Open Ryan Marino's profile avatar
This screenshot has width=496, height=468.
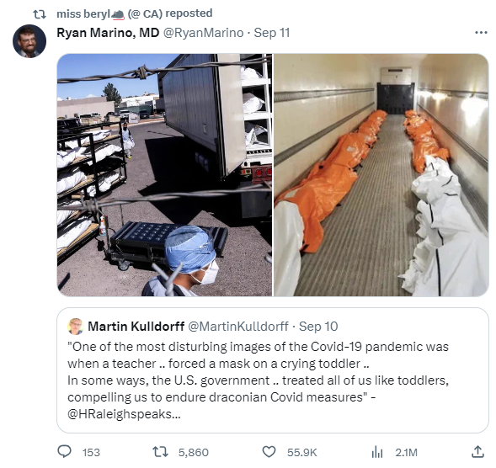click(x=29, y=41)
